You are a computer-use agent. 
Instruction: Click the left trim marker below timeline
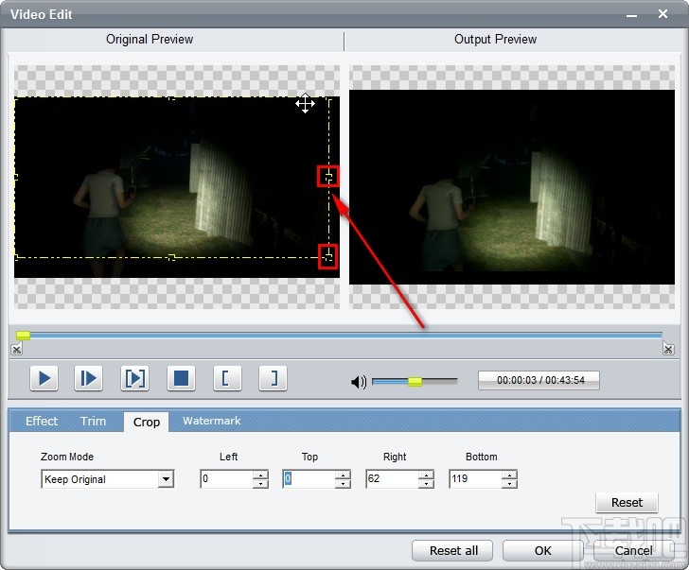16,350
